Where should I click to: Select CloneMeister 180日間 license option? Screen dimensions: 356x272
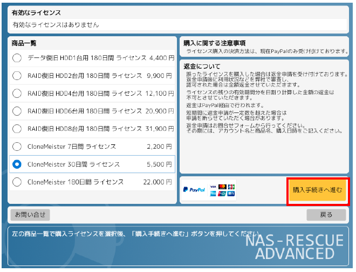coord(17,182)
